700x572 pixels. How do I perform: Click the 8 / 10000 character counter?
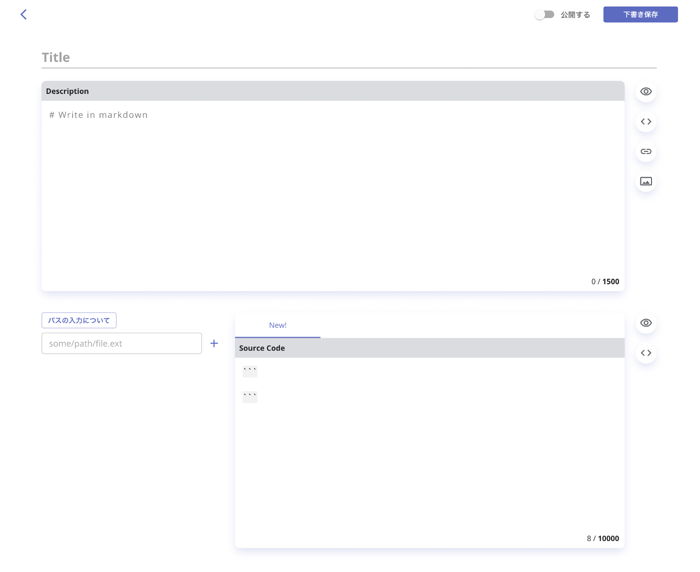pos(602,538)
